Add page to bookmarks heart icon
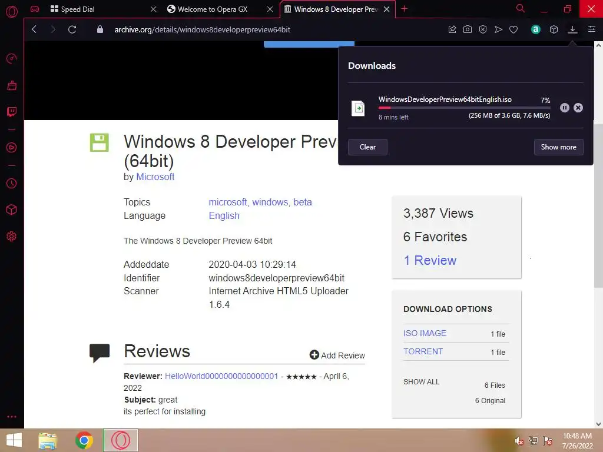The image size is (603, 452). 513,29
